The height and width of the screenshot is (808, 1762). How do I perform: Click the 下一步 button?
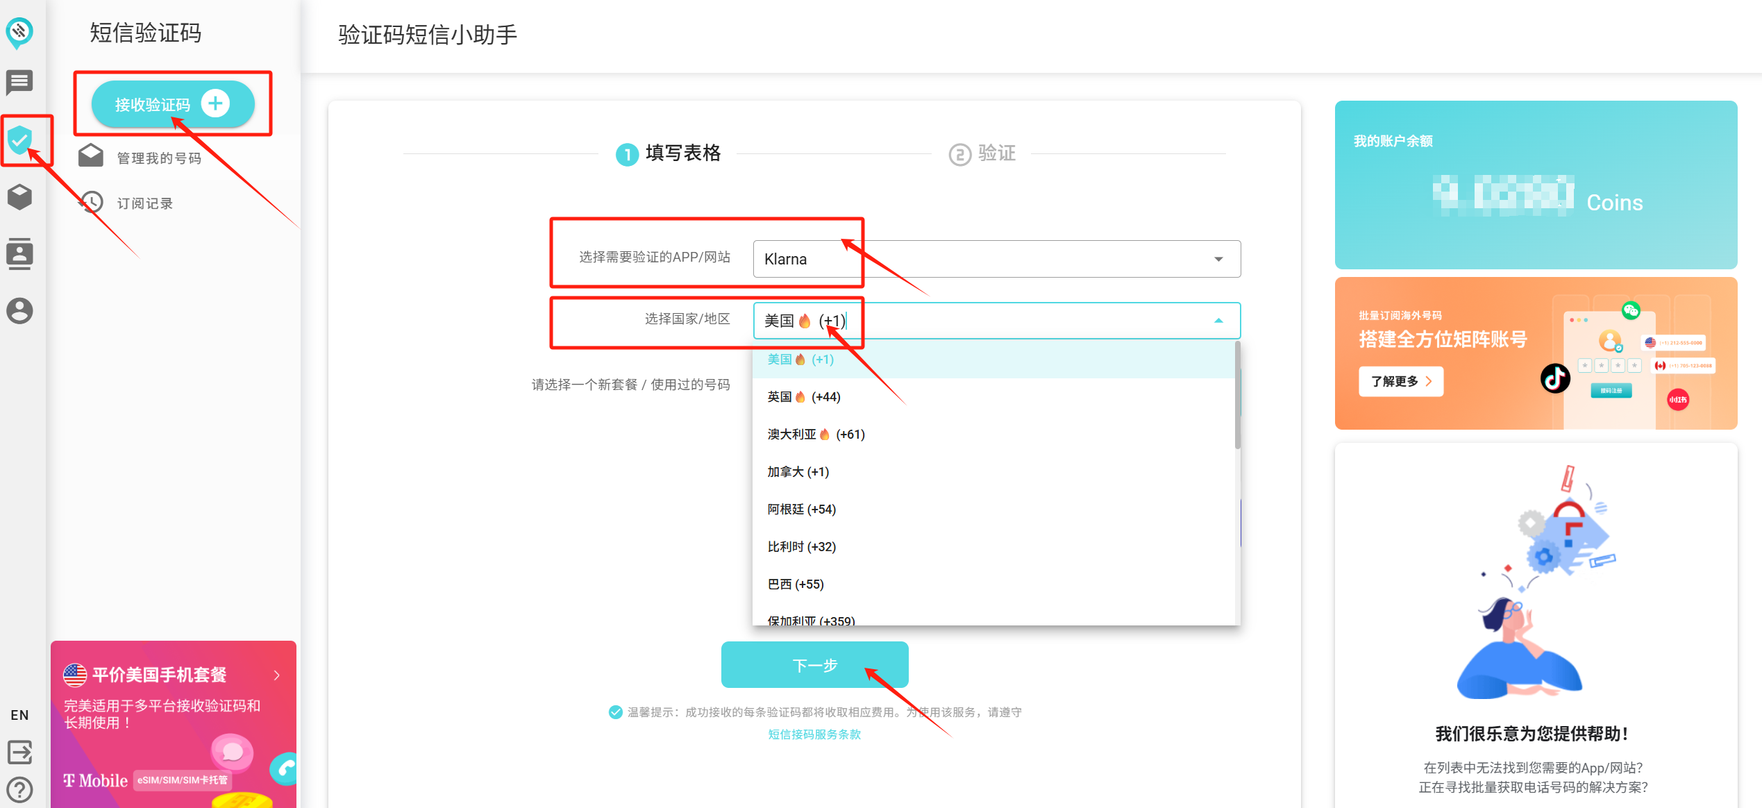pyautogui.click(x=815, y=665)
